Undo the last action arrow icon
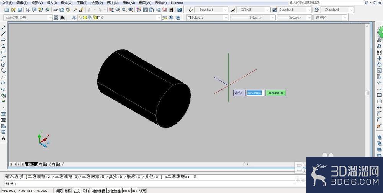This screenshot has width=383, height=193. [x=90, y=10]
